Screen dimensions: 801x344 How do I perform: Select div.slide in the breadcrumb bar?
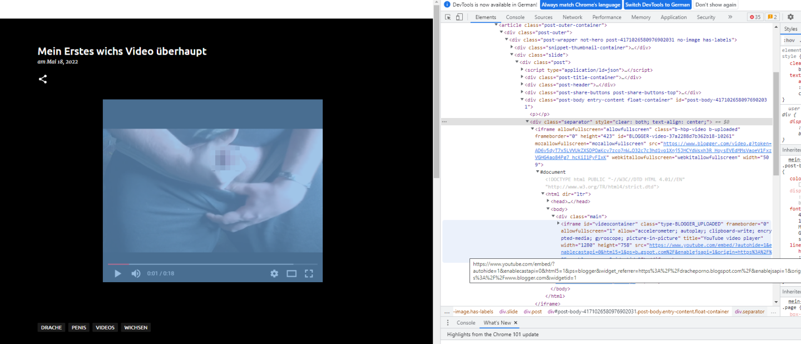508,312
